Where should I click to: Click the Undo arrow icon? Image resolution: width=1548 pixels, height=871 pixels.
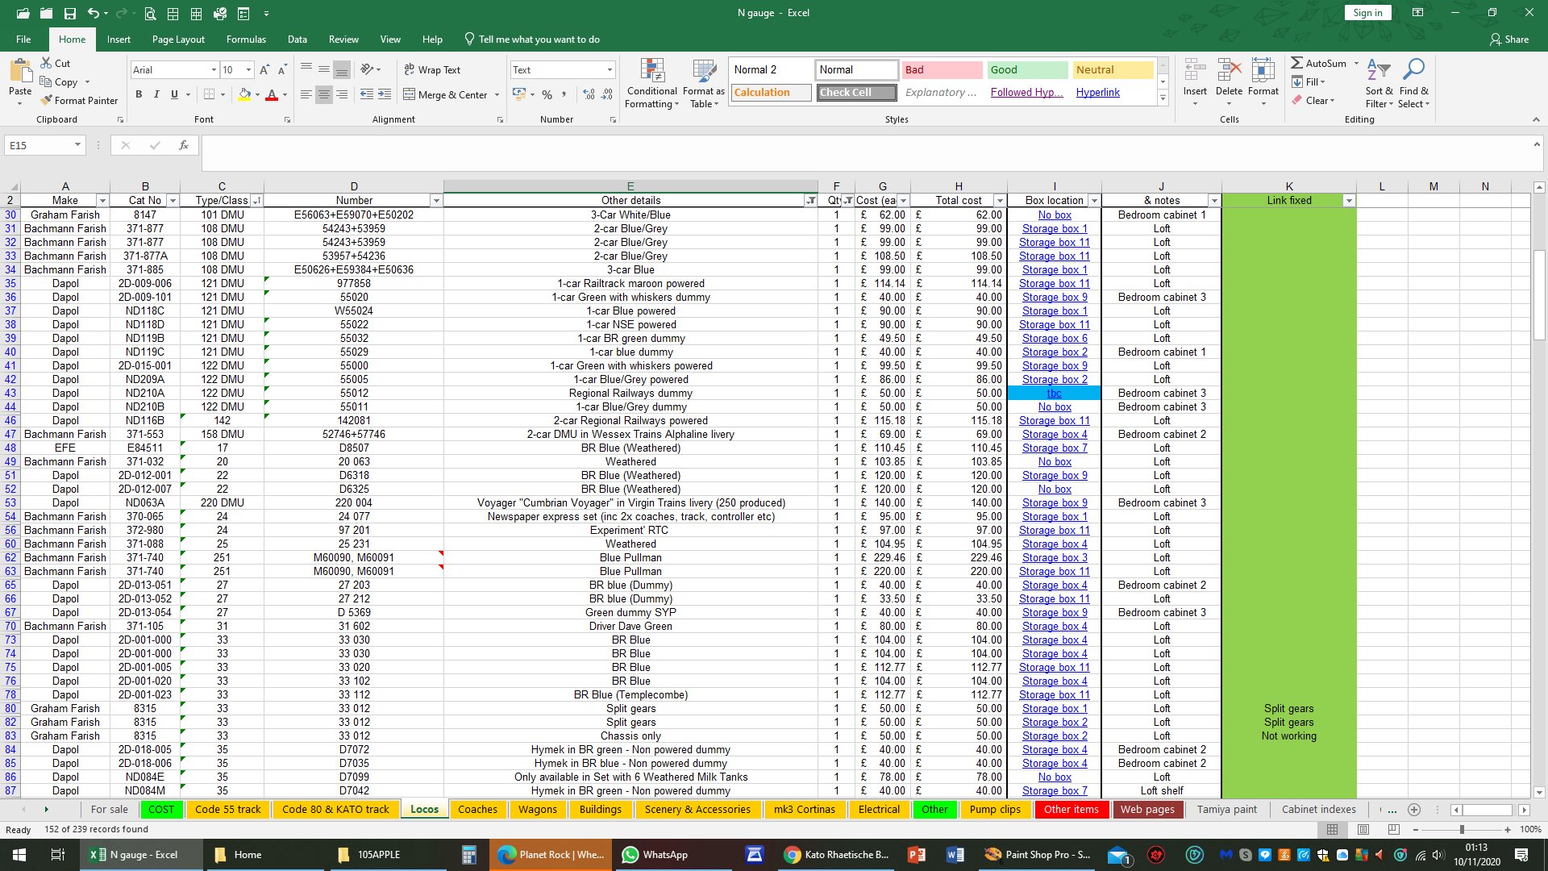(94, 13)
